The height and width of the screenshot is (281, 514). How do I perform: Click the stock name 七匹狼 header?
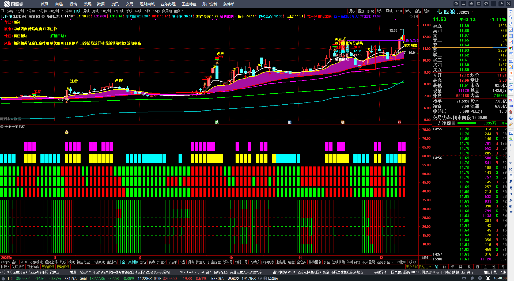coord(446,12)
